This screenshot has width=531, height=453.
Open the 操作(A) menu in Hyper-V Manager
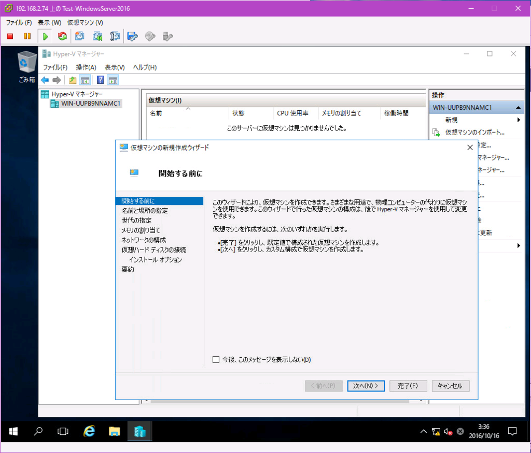pos(86,67)
